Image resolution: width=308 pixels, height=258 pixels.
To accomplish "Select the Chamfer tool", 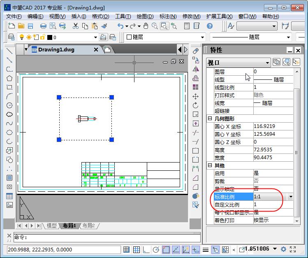I will coord(195,178).
